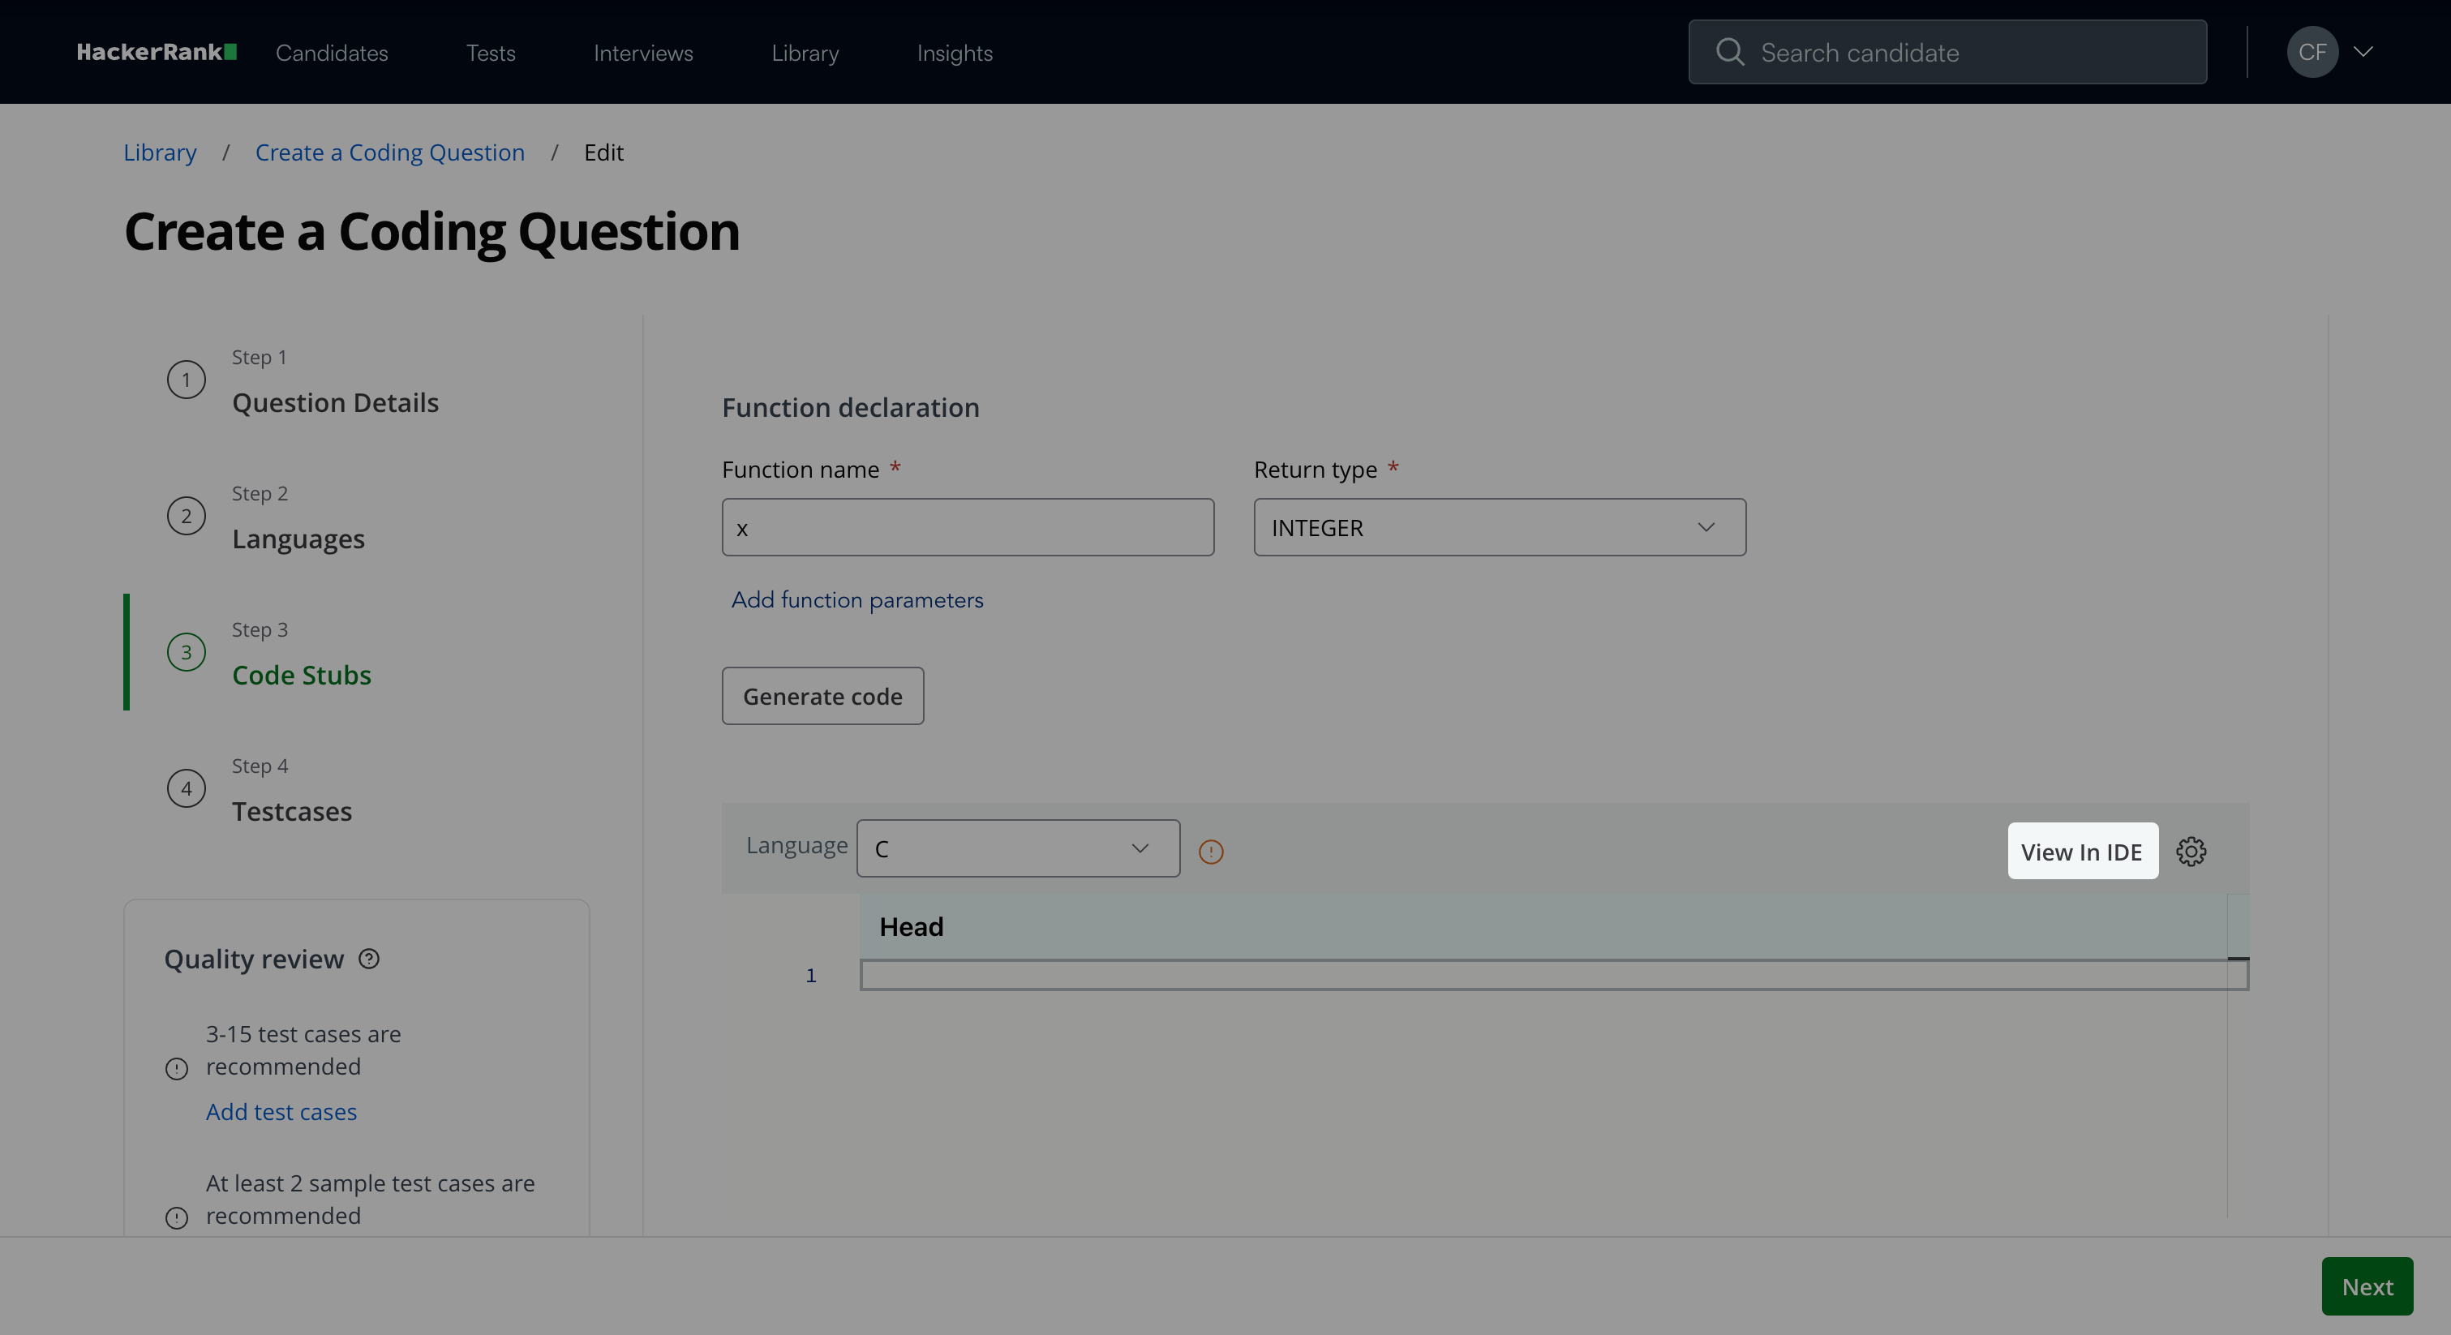
Task: Go to Step 4 Testcases
Action: point(291,811)
